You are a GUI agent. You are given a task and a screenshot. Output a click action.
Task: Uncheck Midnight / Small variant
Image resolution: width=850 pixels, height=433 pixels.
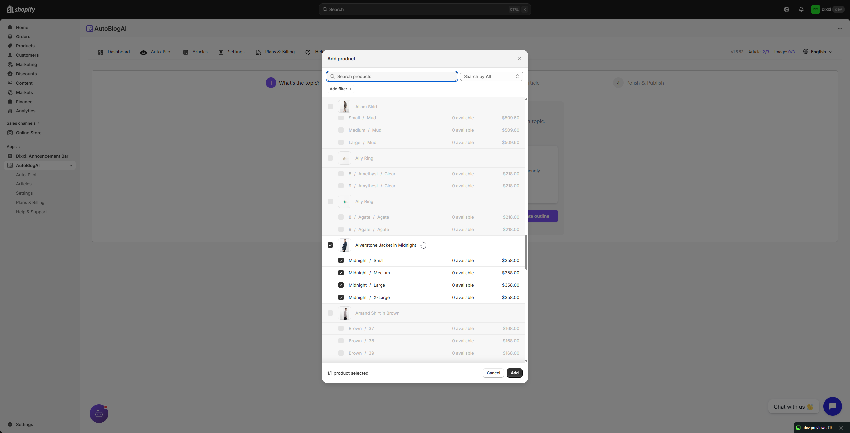tap(341, 260)
